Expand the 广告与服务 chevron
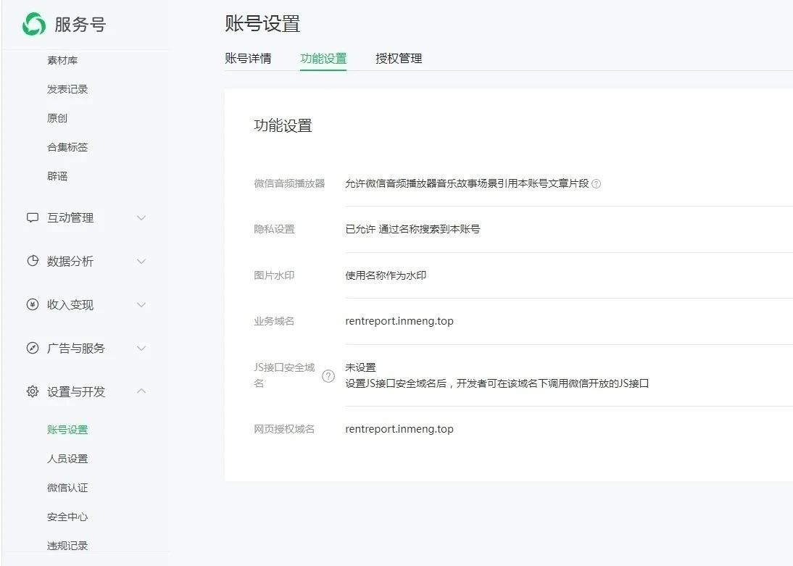 141,348
